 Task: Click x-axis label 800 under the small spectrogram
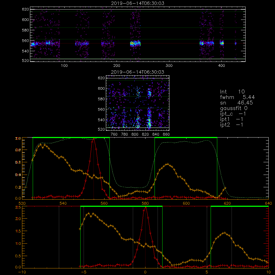click(x=135, y=134)
